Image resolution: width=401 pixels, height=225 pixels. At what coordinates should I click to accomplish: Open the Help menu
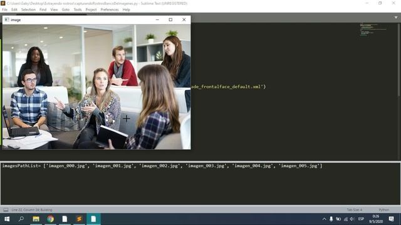[x=127, y=9]
